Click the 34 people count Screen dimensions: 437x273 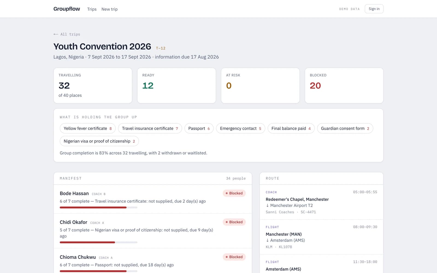(236, 178)
